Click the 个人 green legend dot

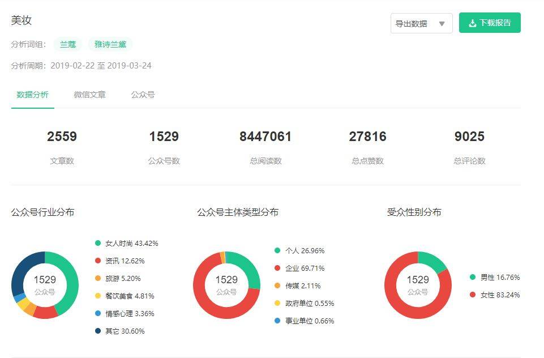tap(277, 250)
